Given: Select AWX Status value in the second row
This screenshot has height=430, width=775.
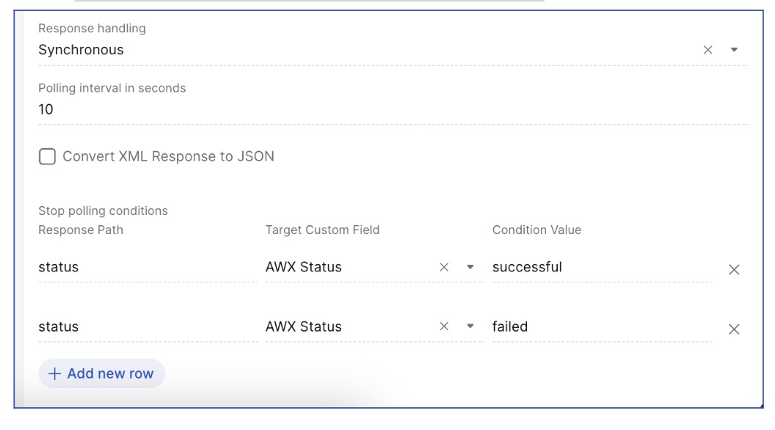Looking at the screenshot, I should (x=304, y=327).
